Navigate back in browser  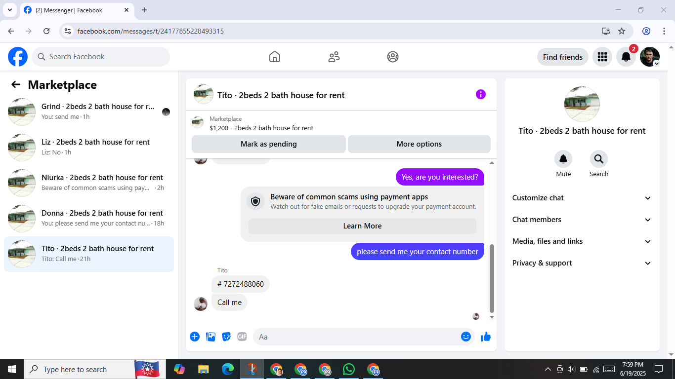(11, 31)
